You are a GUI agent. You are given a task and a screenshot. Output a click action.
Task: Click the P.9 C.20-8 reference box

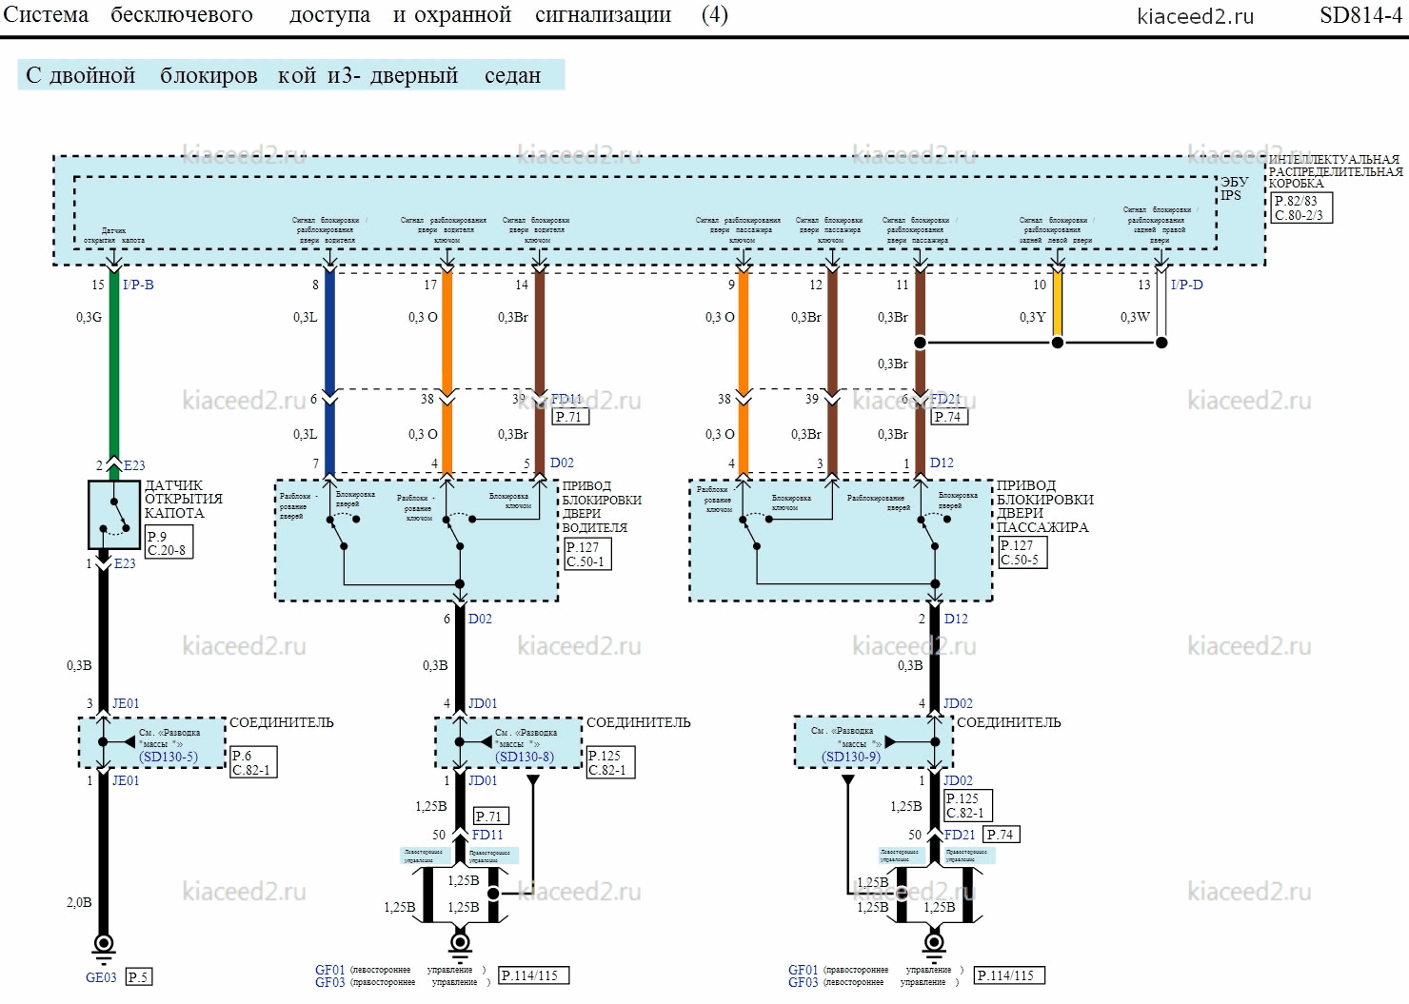pyautogui.click(x=169, y=543)
